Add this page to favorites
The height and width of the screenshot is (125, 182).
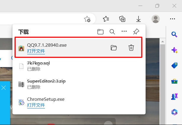pyautogui.click(x=87, y=19)
